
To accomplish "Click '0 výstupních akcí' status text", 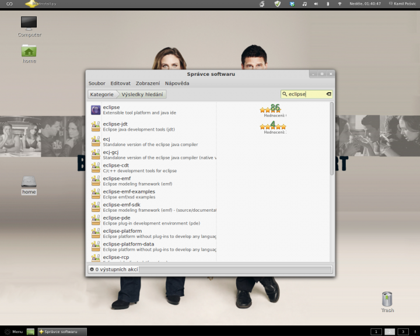I will (117, 269).
